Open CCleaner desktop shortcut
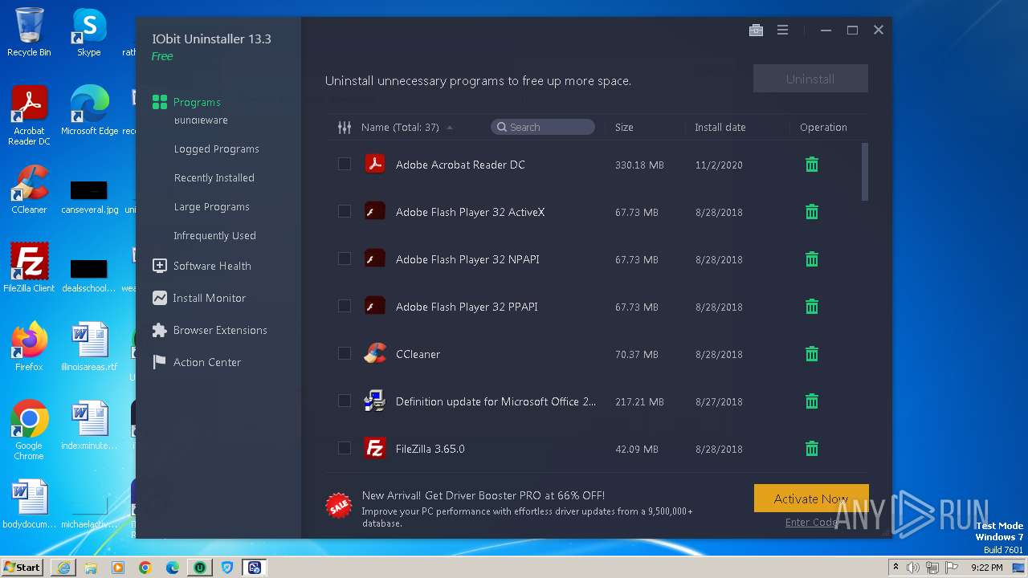Image resolution: width=1028 pixels, height=578 pixels. (29, 189)
